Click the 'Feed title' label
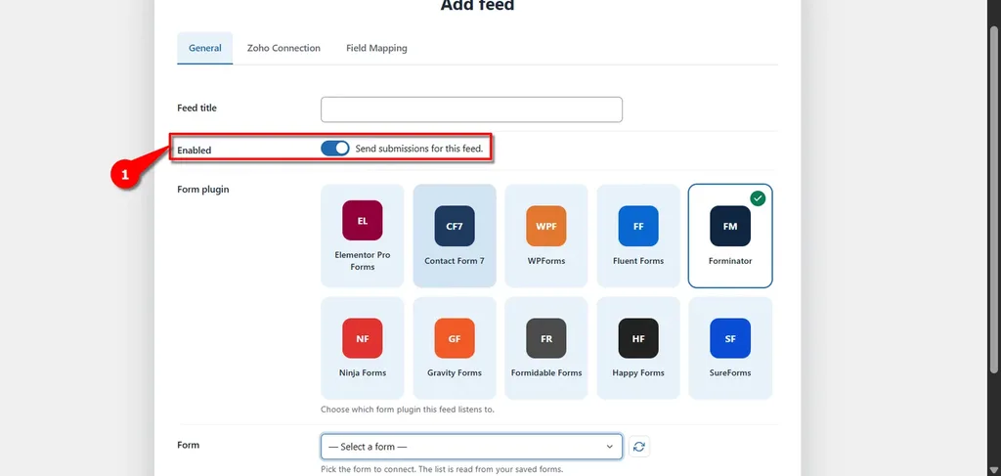The width and height of the screenshot is (1001, 476). [x=196, y=108]
